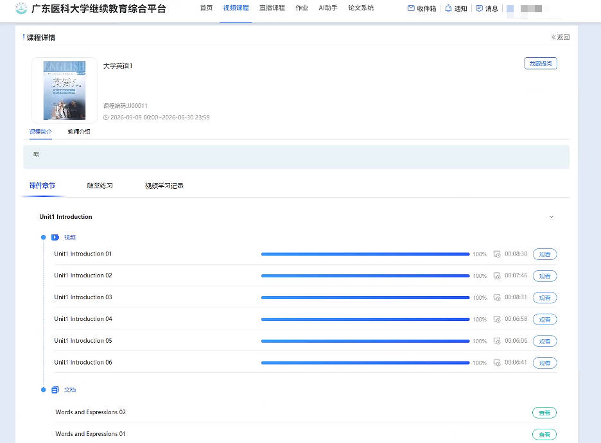Viewport: 601px width, 443px height.
Task: Click the 文档 document section icon
Action: coord(55,390)
